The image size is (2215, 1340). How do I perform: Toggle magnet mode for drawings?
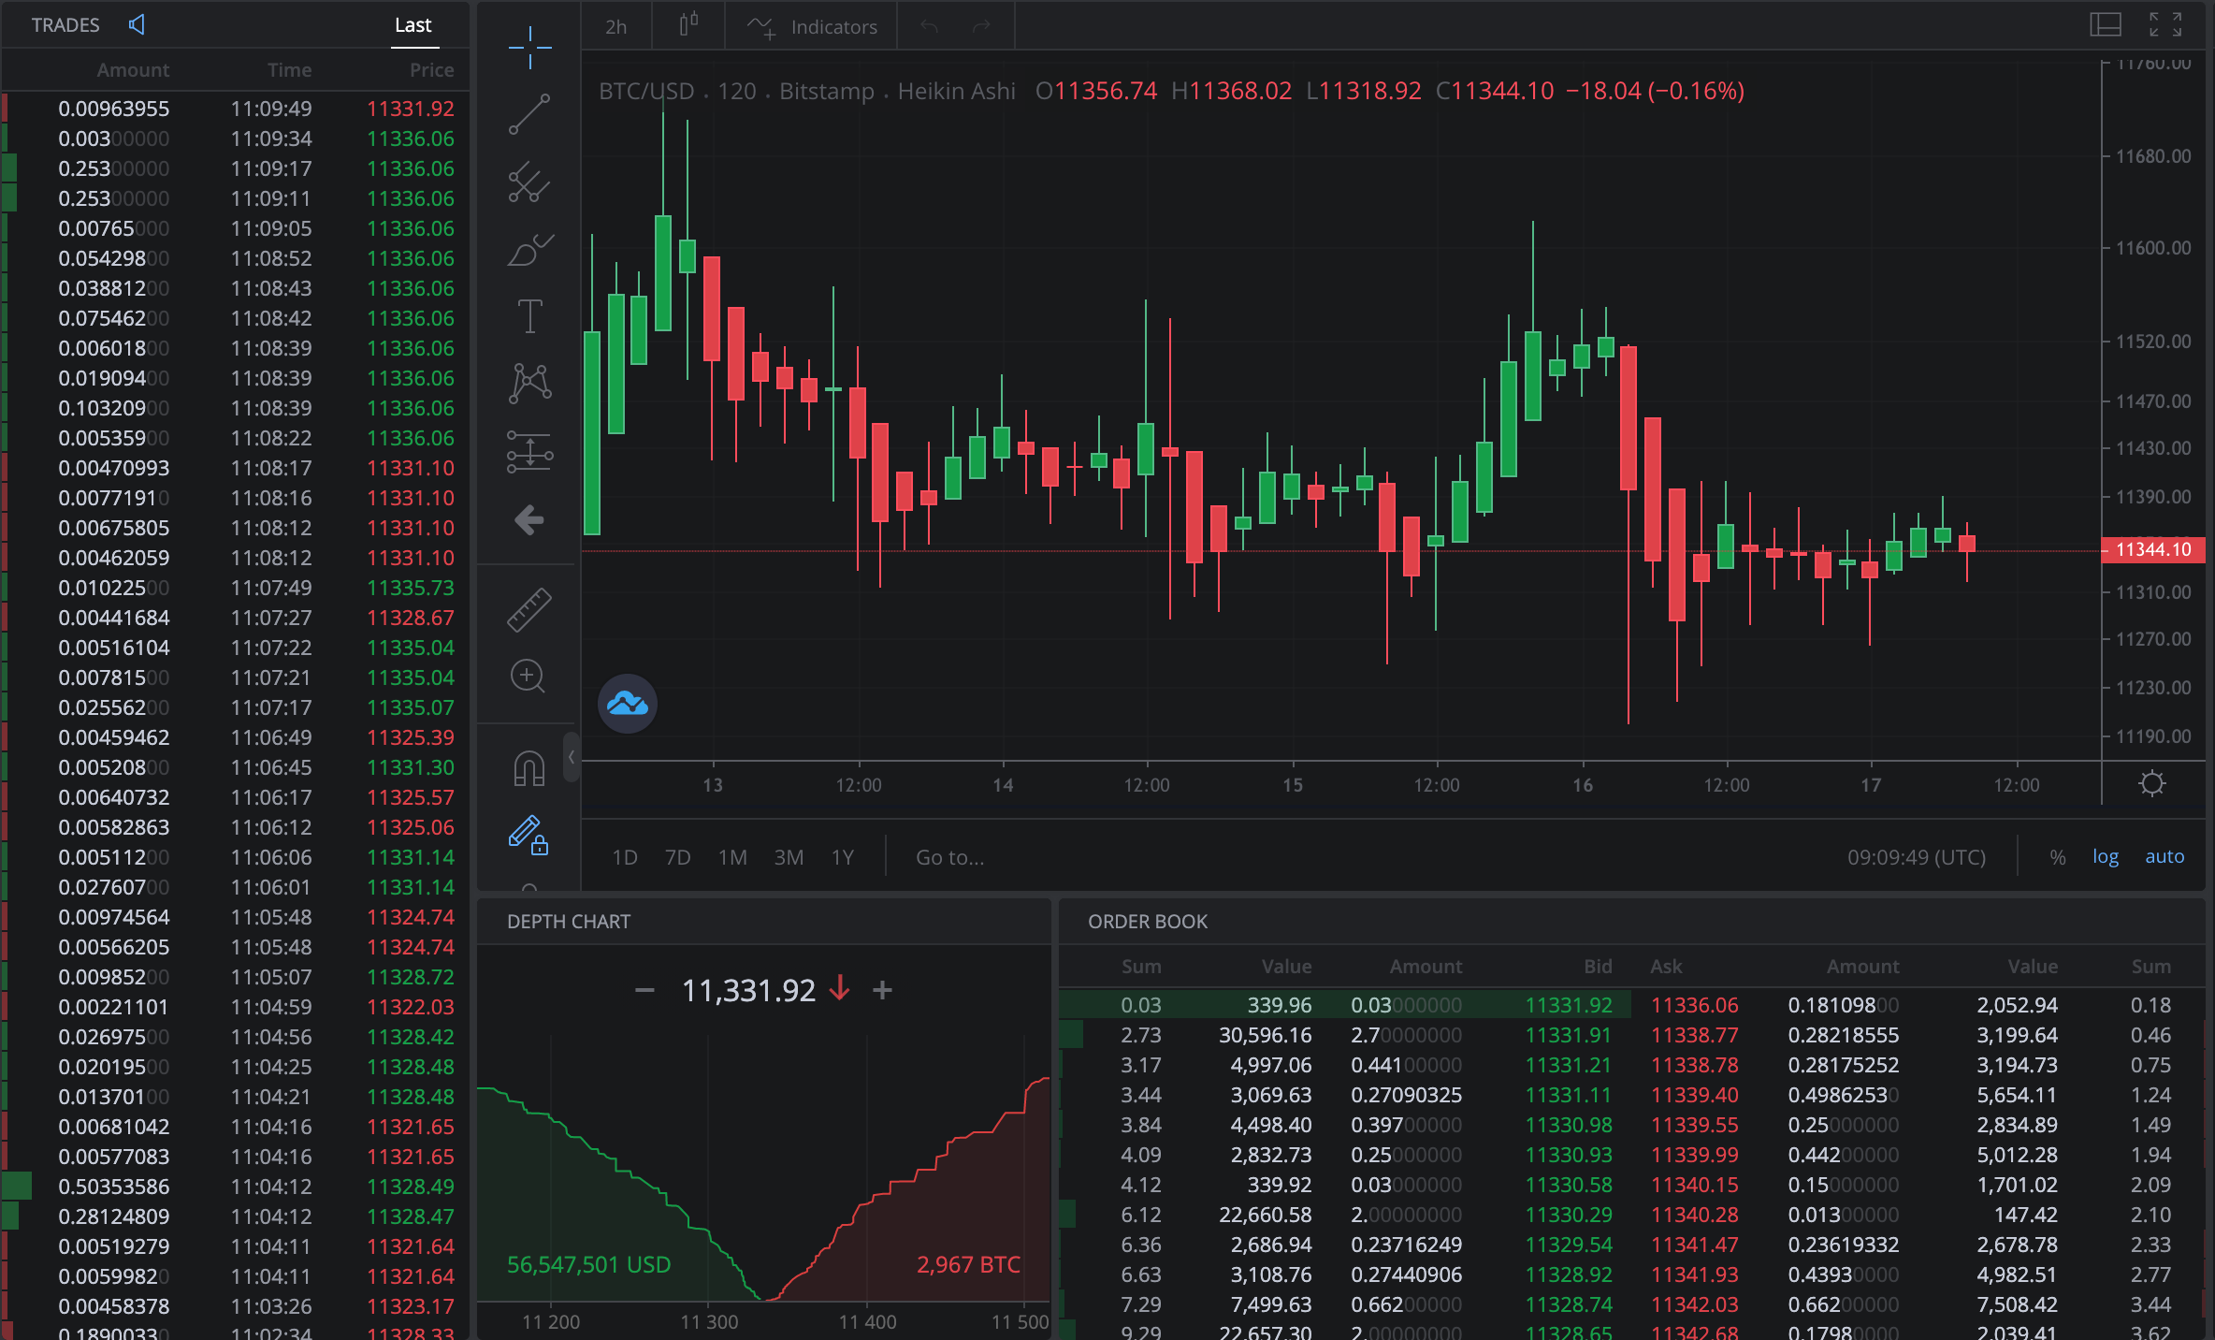[529, 769]
